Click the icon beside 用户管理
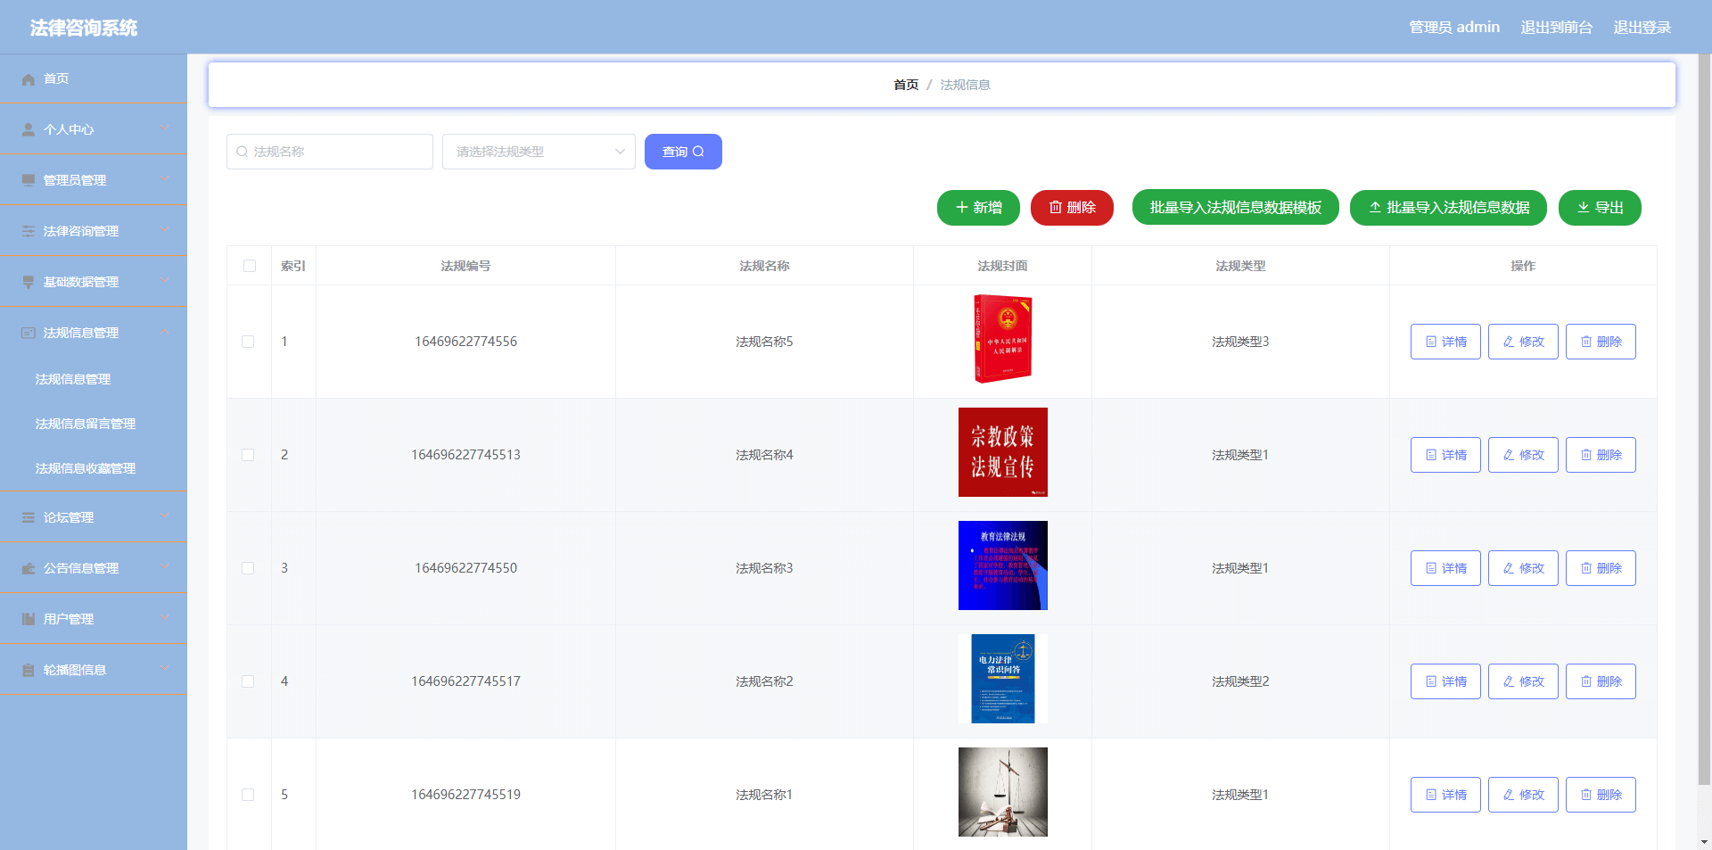Screen dimensions: 1712x850 point(29,620)
